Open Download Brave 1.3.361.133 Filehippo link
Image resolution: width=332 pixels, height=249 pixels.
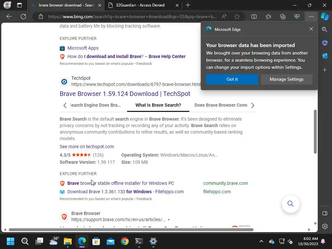click(125, 192)
